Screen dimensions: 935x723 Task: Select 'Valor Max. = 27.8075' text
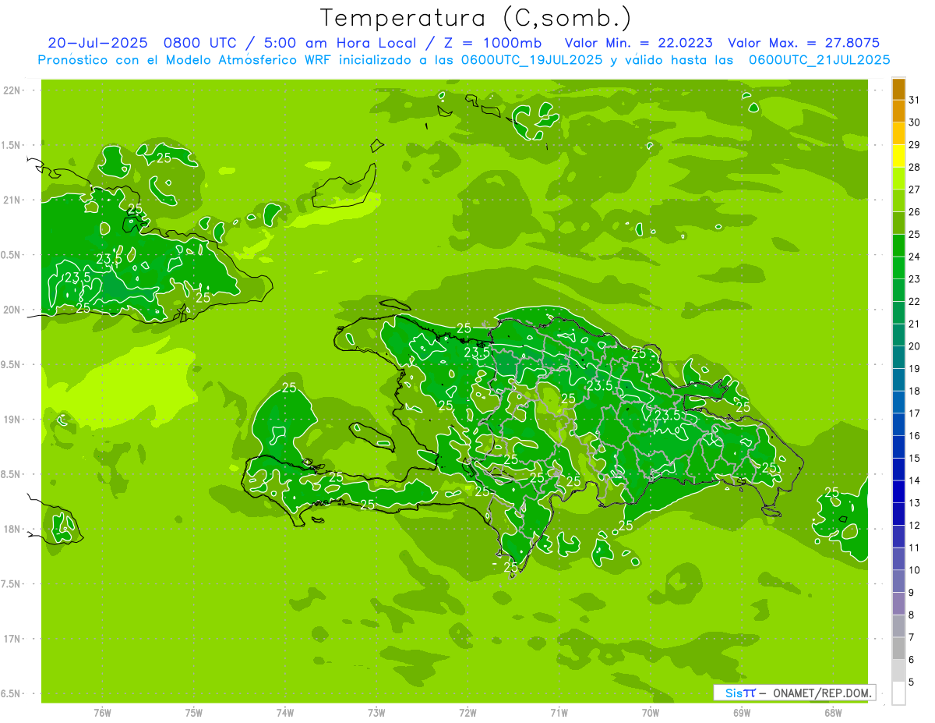coord(803,43)
